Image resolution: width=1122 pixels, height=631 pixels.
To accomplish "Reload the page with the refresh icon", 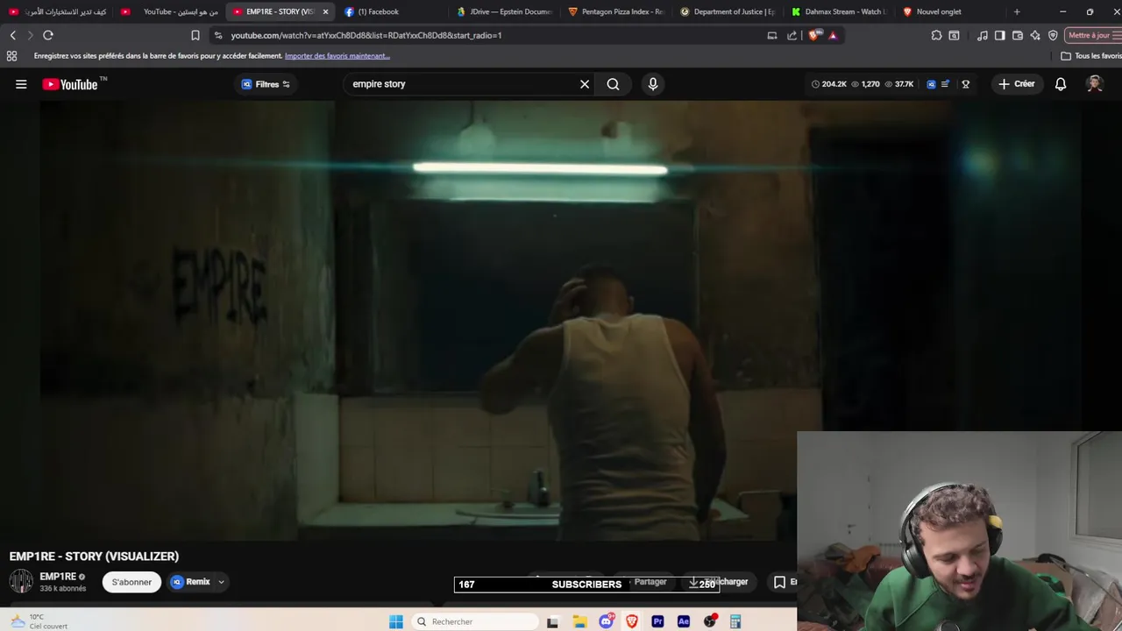I will click(x=48, y=35).
